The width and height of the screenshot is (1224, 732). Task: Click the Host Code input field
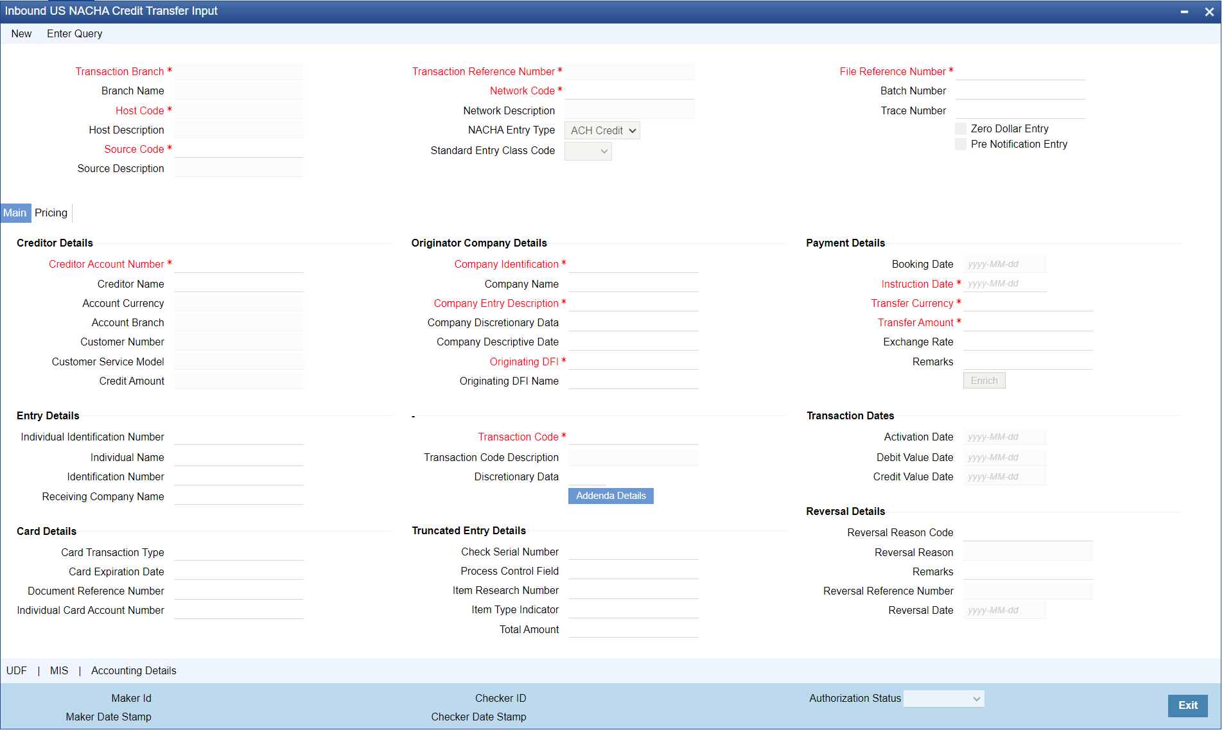pyautogui.click(x=239, y=111)
